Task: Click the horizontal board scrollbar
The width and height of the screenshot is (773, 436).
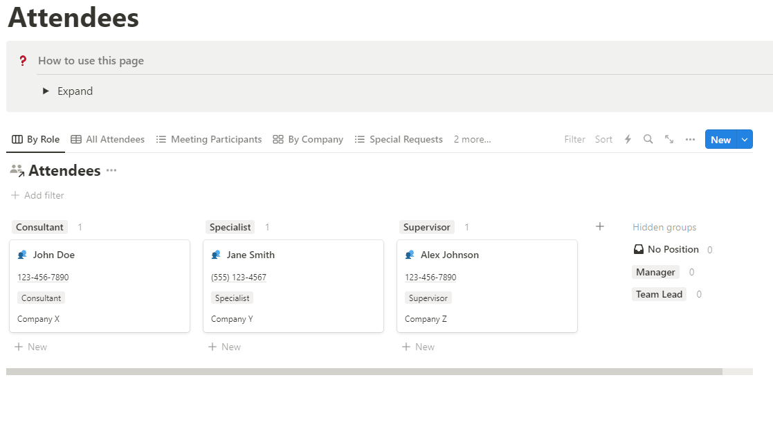Action: pyautogui.click(x=364, y=372)
